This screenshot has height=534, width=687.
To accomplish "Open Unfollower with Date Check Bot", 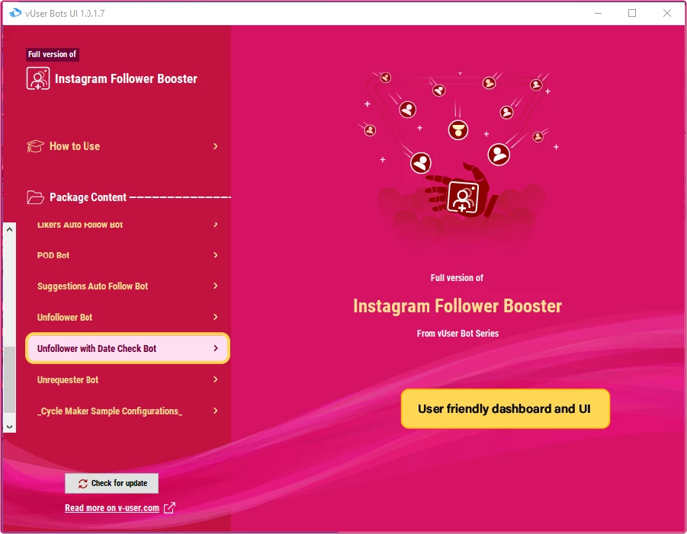I will point(127,348).
